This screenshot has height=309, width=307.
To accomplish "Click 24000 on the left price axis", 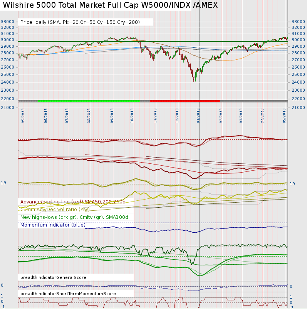I will pyautogui.click(x=7, y=82).
